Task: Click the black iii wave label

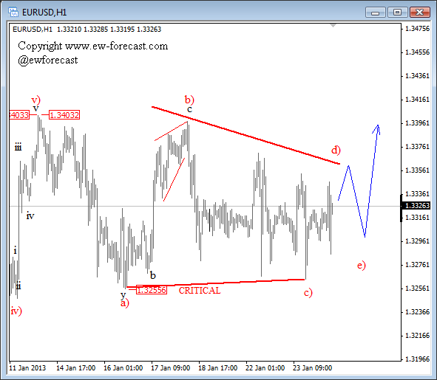Action: pos(18,147)
